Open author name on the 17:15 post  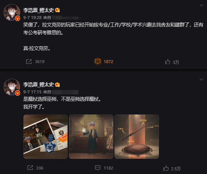(38, 85)
